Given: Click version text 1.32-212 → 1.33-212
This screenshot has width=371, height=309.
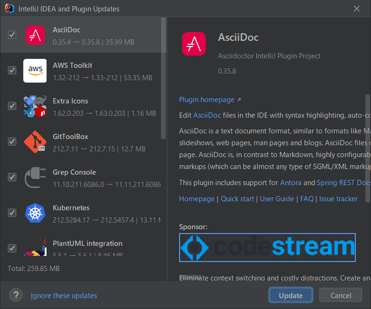Looking at the screenshot, I should (85, 78).
